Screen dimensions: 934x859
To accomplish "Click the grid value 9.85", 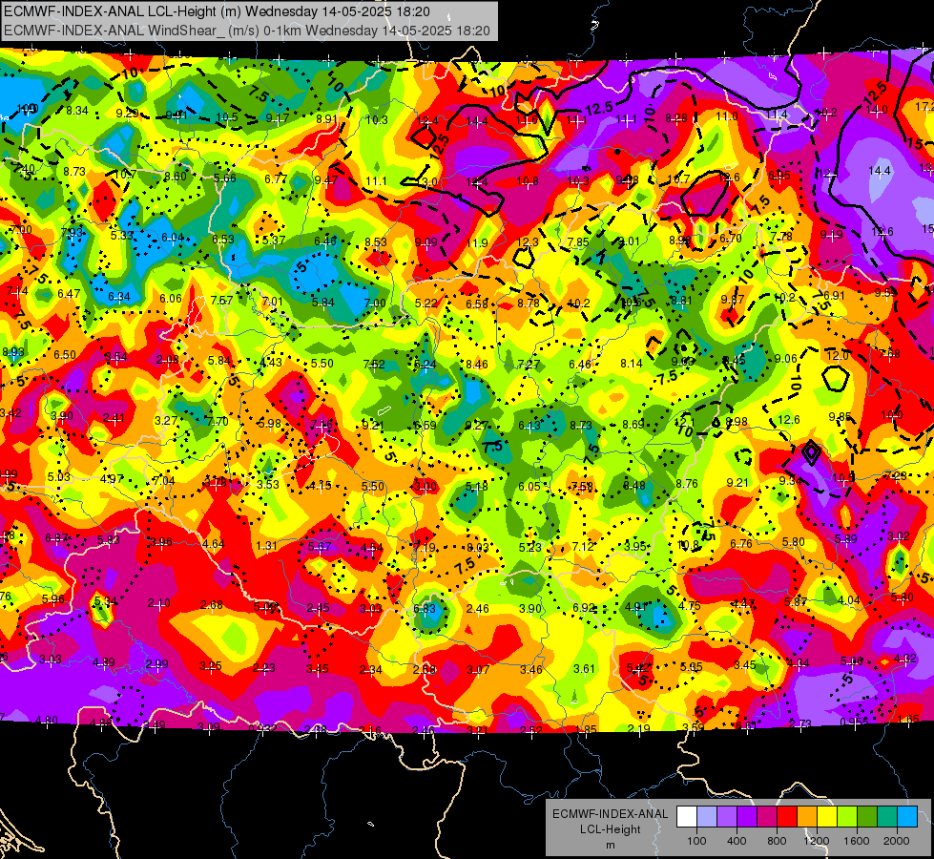I will [840, 416].
